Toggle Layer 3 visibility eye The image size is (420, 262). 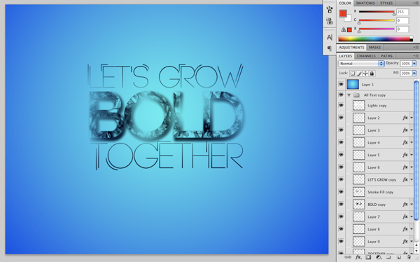tap(341, 130)
